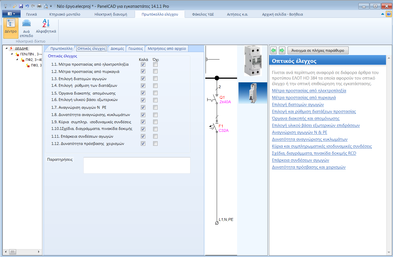Redo the last action
Viewport: 393px width, 257px height.
click(x=33, y=6)
